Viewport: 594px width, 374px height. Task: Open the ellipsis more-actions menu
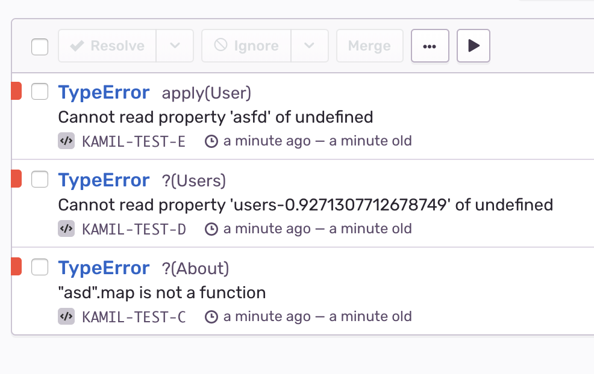tap(430, 45)
